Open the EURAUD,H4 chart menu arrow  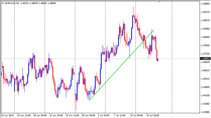pos(3,3)
